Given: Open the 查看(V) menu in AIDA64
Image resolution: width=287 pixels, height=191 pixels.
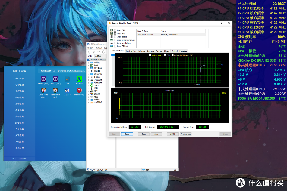Looking at the screenshot, I should coord(99,48).
